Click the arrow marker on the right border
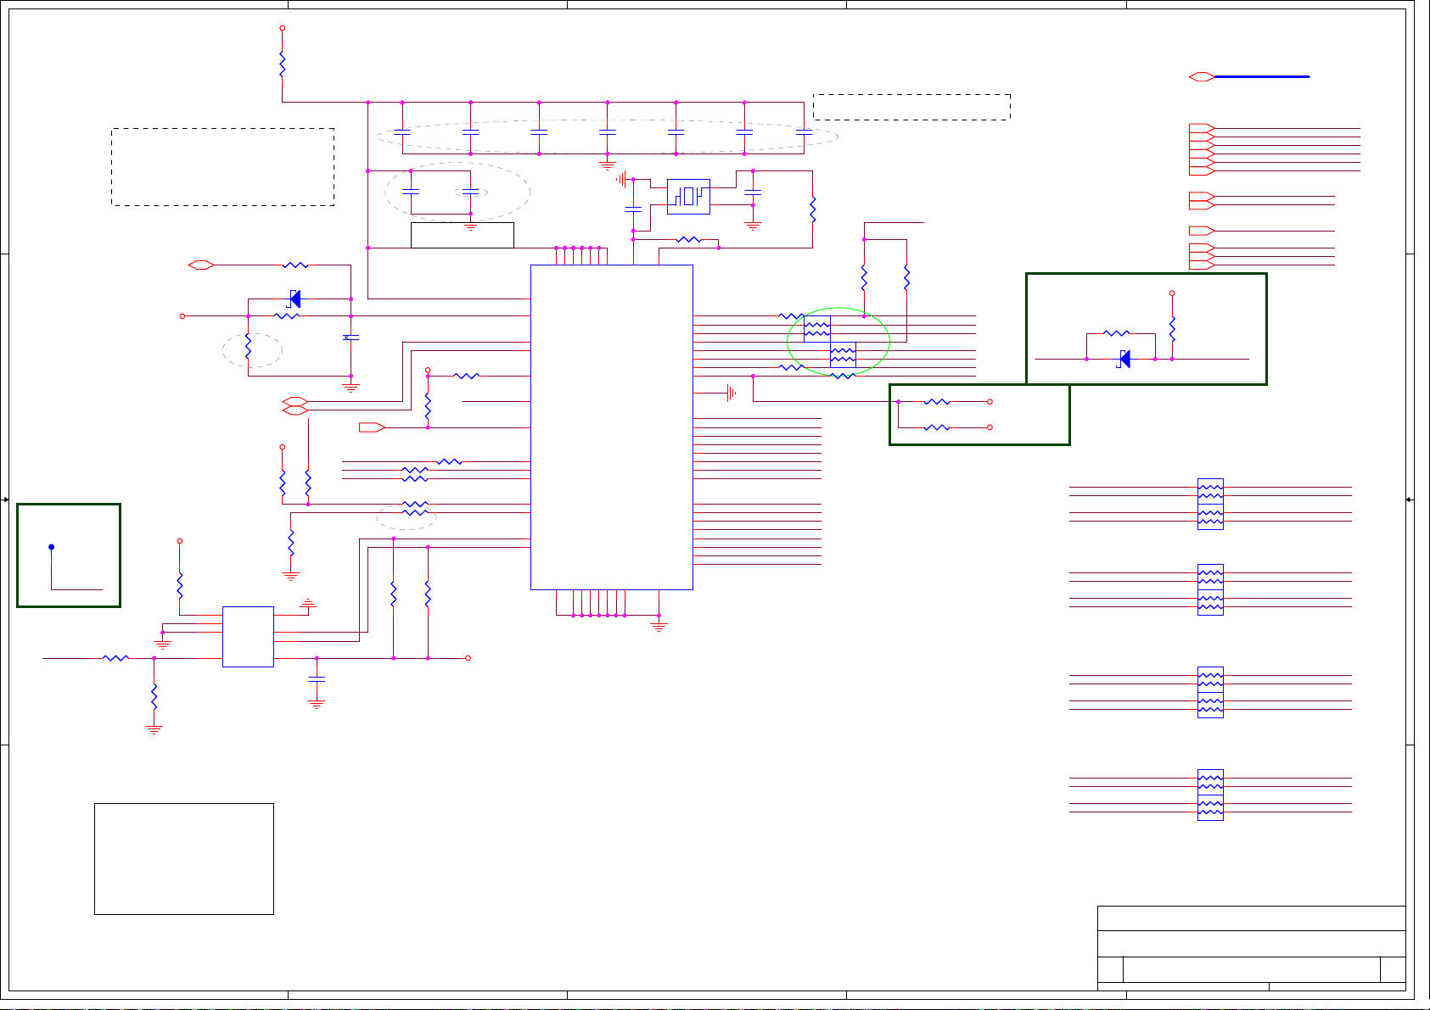The image size is (1430, 1010). (x=1410, y=499)
